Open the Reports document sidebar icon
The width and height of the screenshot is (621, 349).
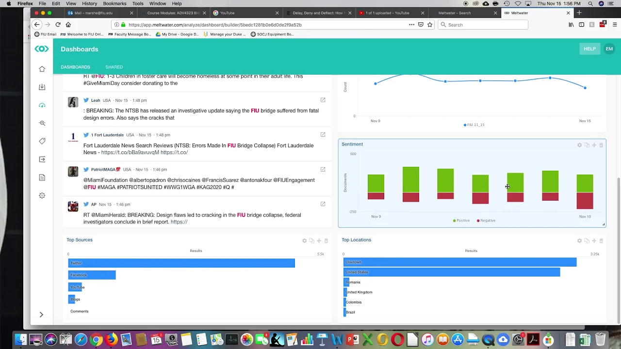click(42, 177)
